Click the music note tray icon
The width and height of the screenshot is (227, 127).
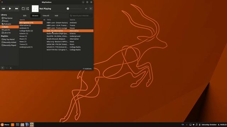196,125
